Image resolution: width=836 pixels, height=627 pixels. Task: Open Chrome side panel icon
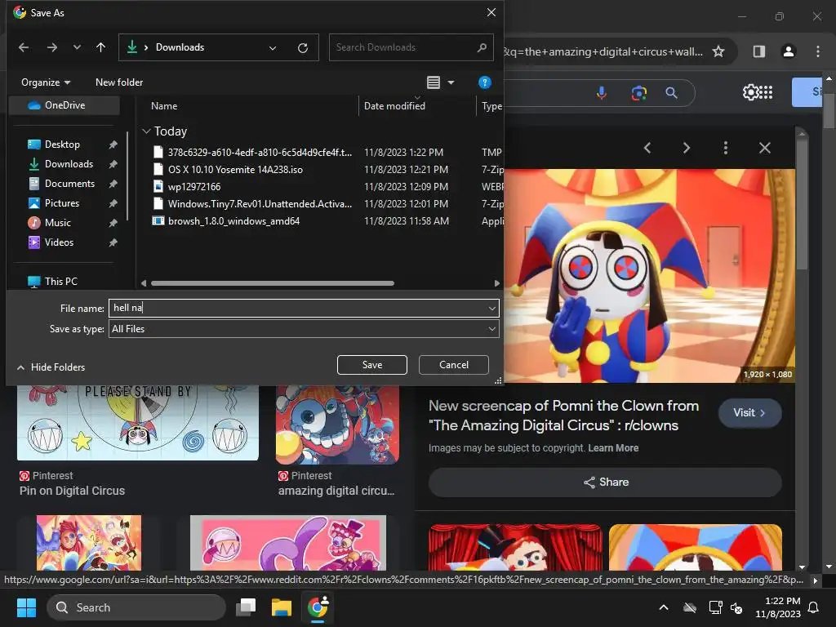coord(759,51)
